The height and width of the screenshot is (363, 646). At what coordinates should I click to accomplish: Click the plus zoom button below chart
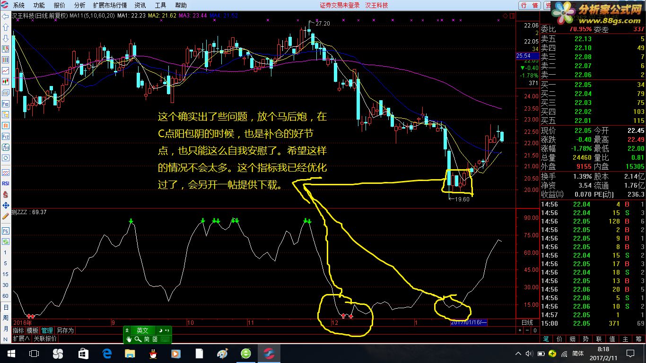click(520, 330)
